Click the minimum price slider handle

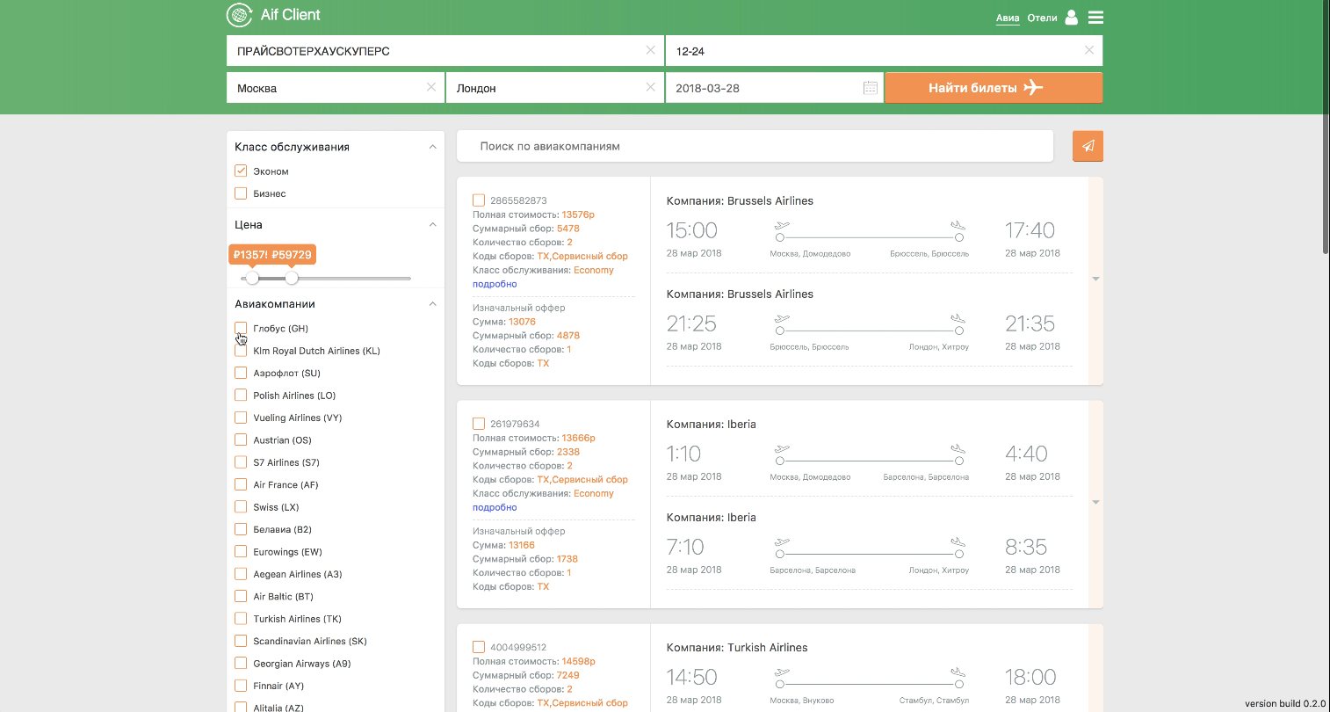(252, 278)
